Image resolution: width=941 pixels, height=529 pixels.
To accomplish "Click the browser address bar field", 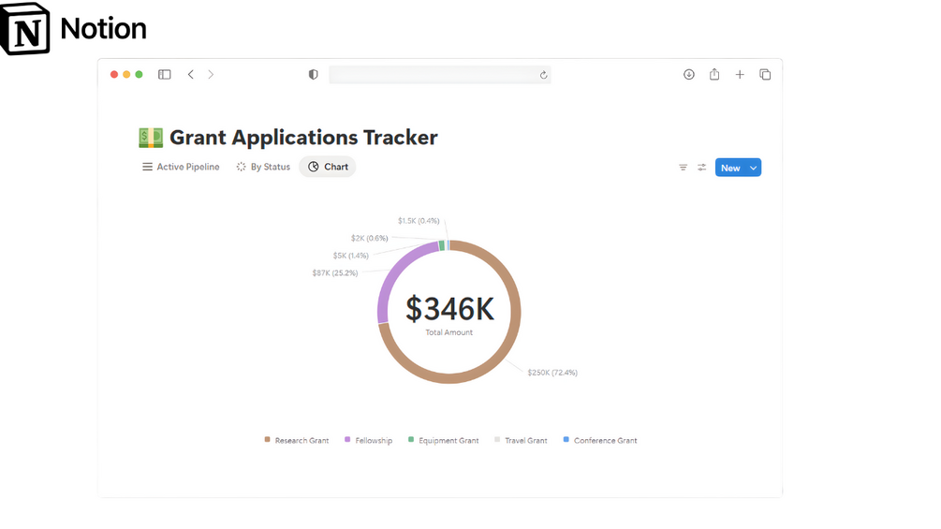I will [x=435, y=75].
